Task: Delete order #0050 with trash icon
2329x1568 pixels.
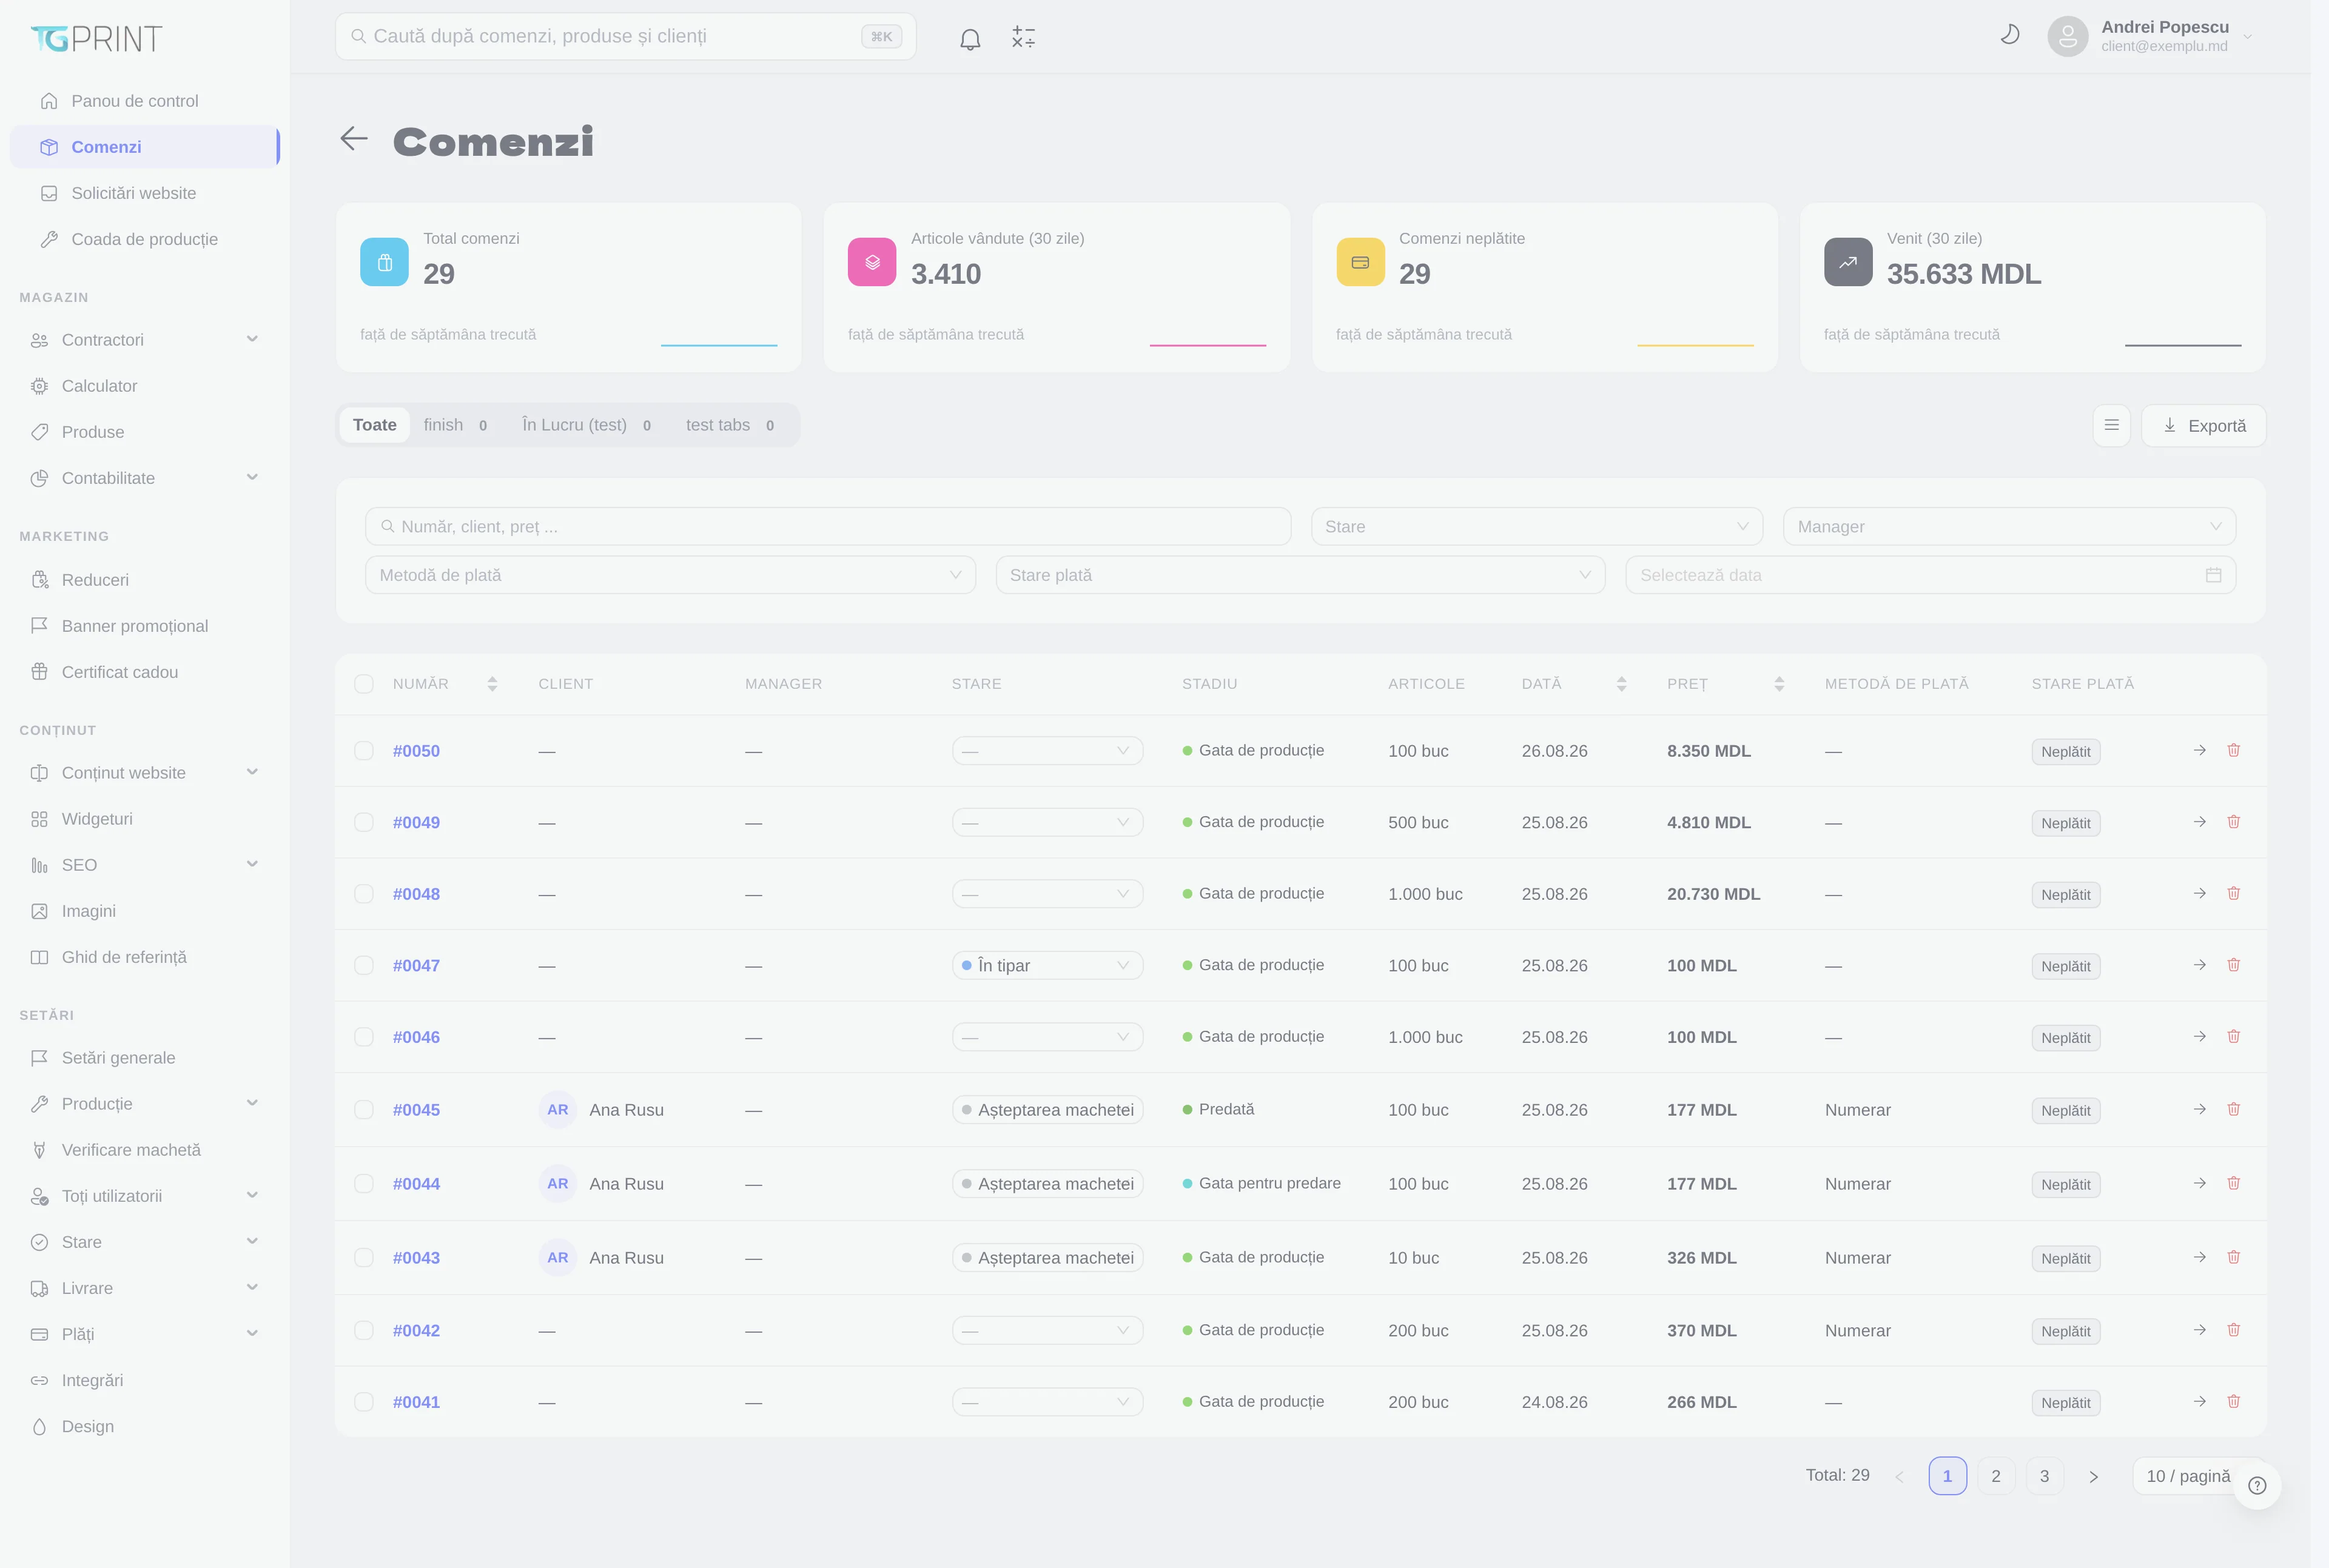Action: tap(2233, 750)
